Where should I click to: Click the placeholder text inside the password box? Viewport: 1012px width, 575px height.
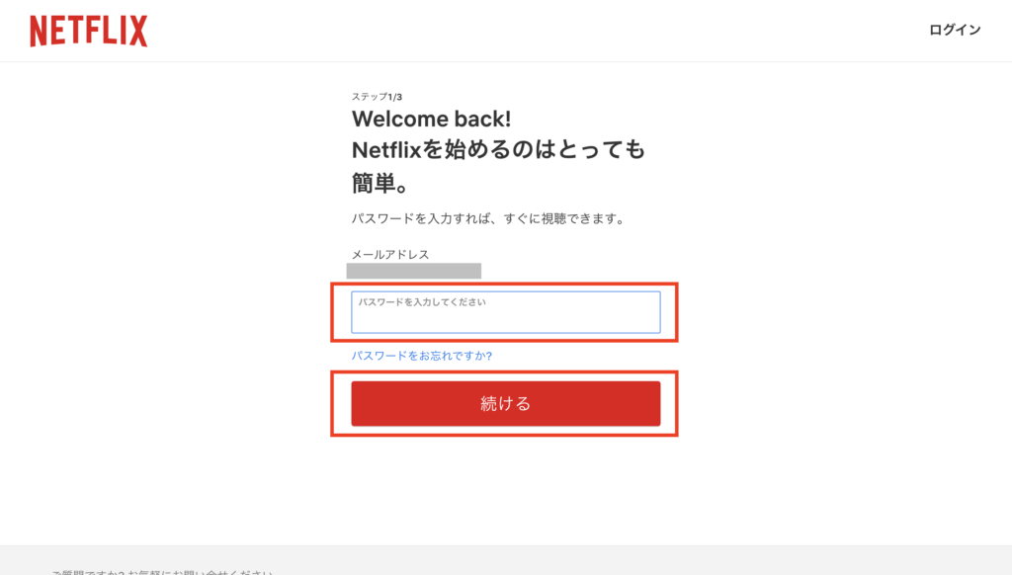click(x=421, y=302)
